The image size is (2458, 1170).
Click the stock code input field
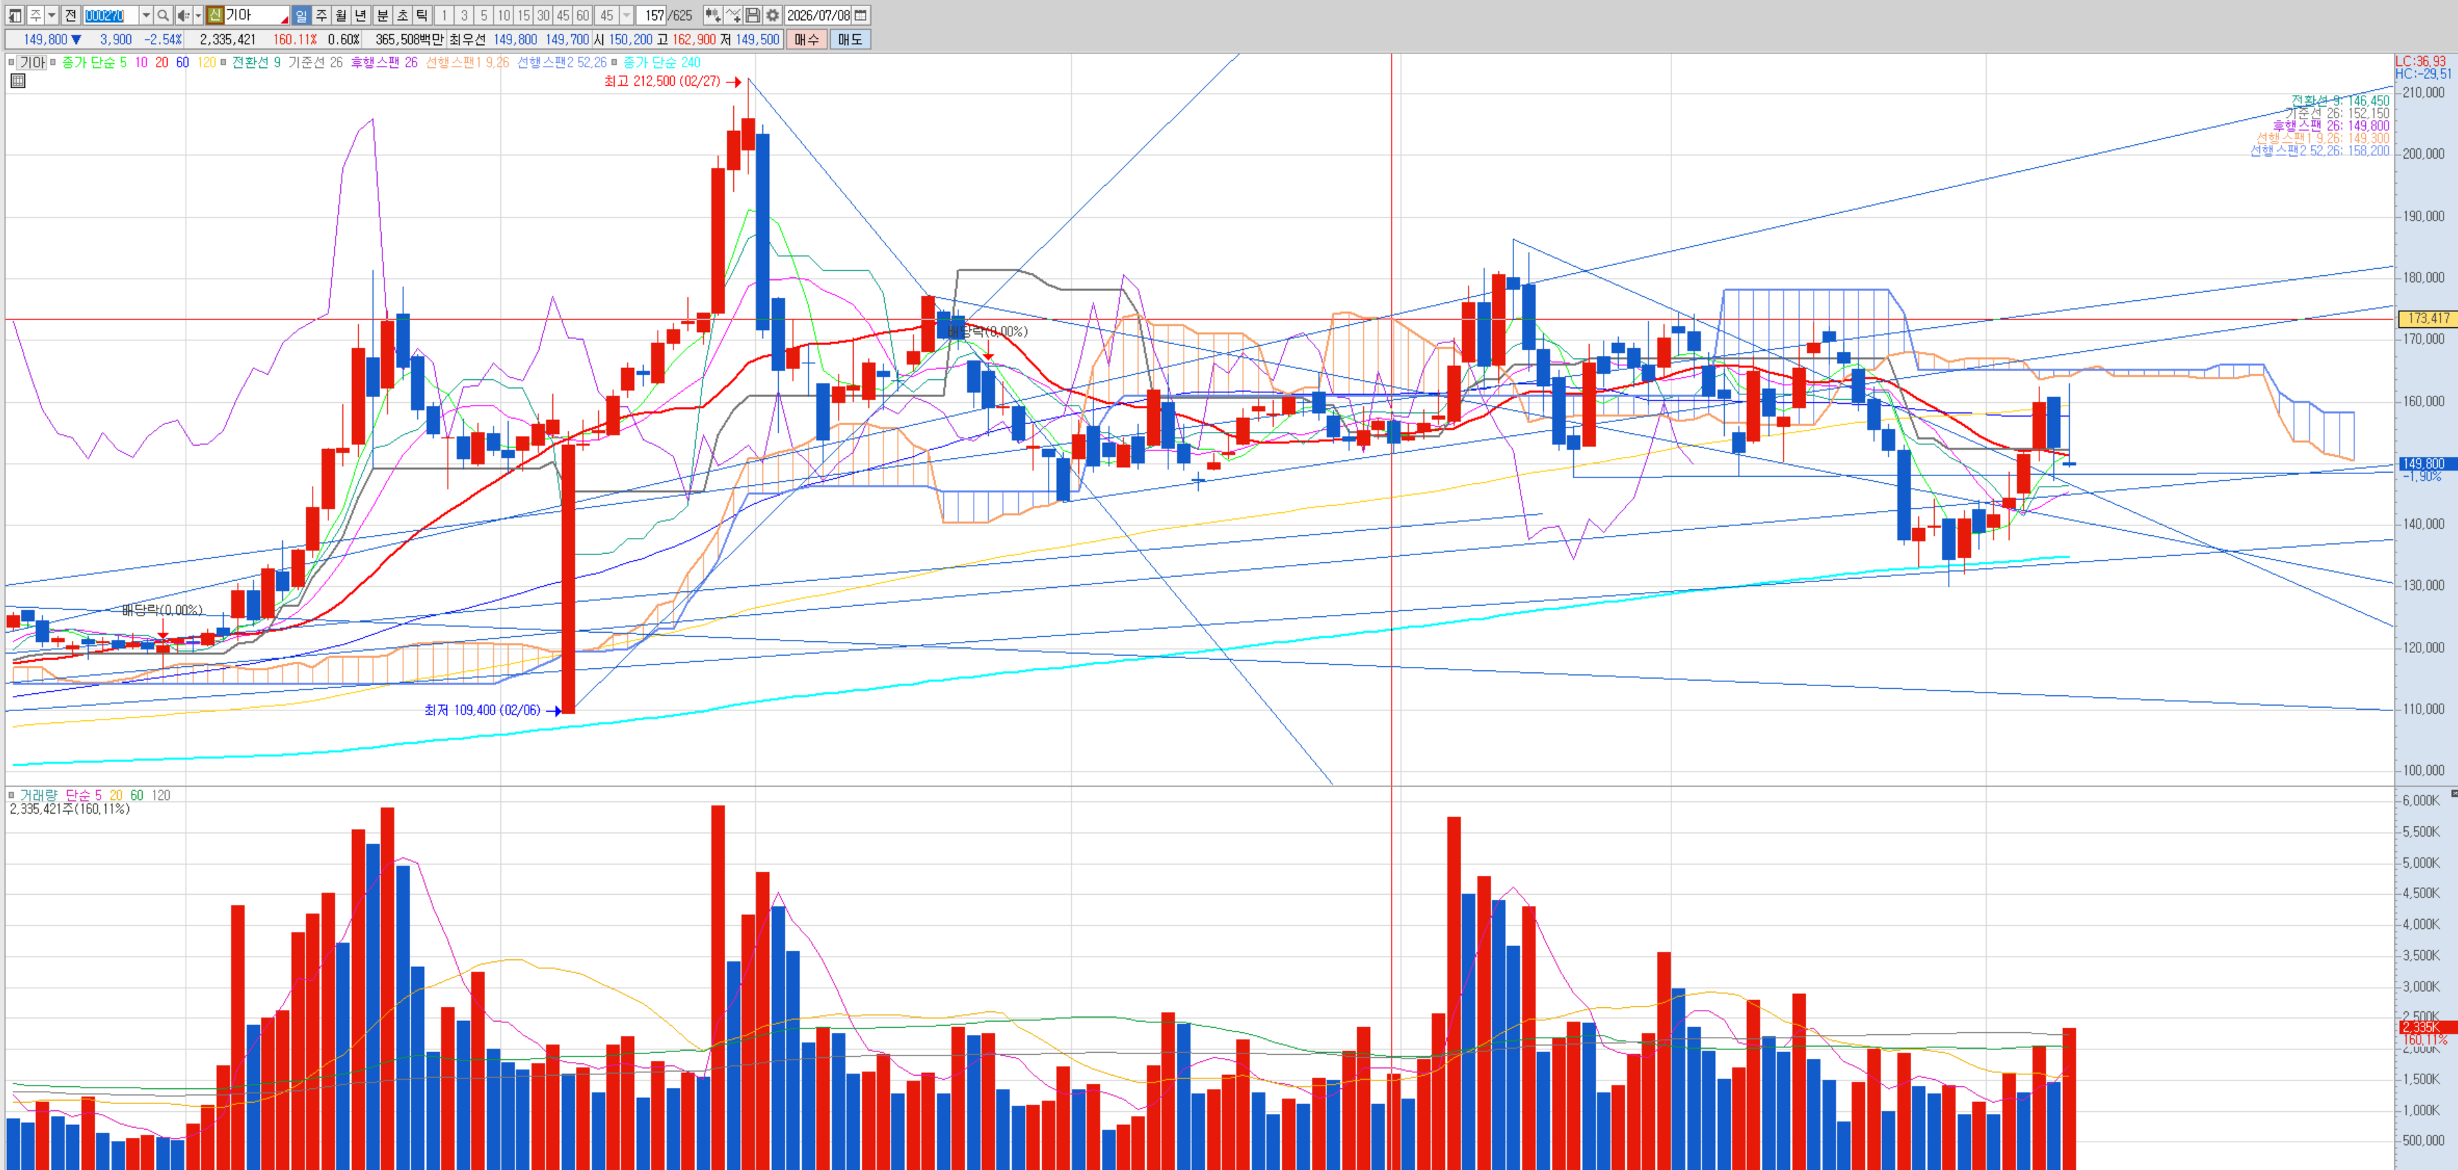(x=111, y=15)
